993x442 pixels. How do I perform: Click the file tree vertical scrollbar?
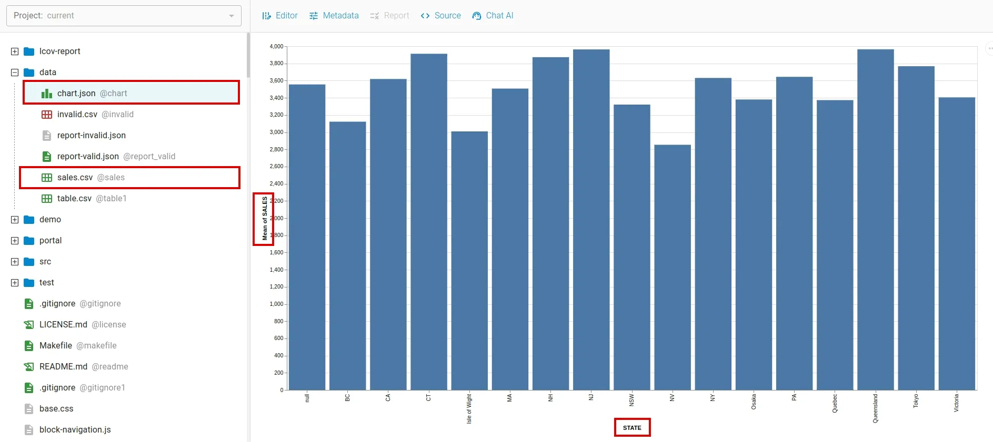coord(248,55)
